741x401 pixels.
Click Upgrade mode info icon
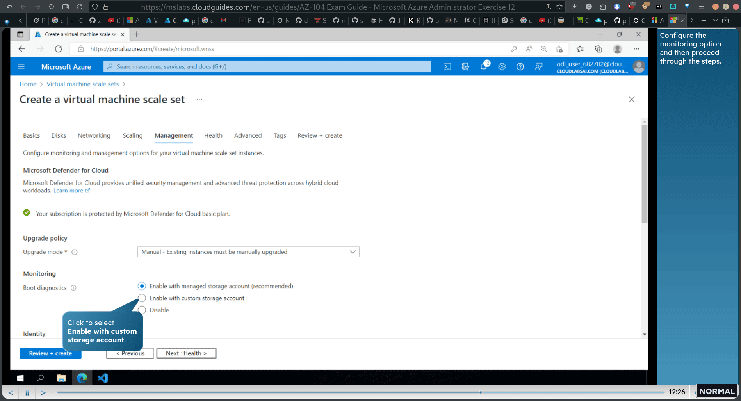pos(75,252)
